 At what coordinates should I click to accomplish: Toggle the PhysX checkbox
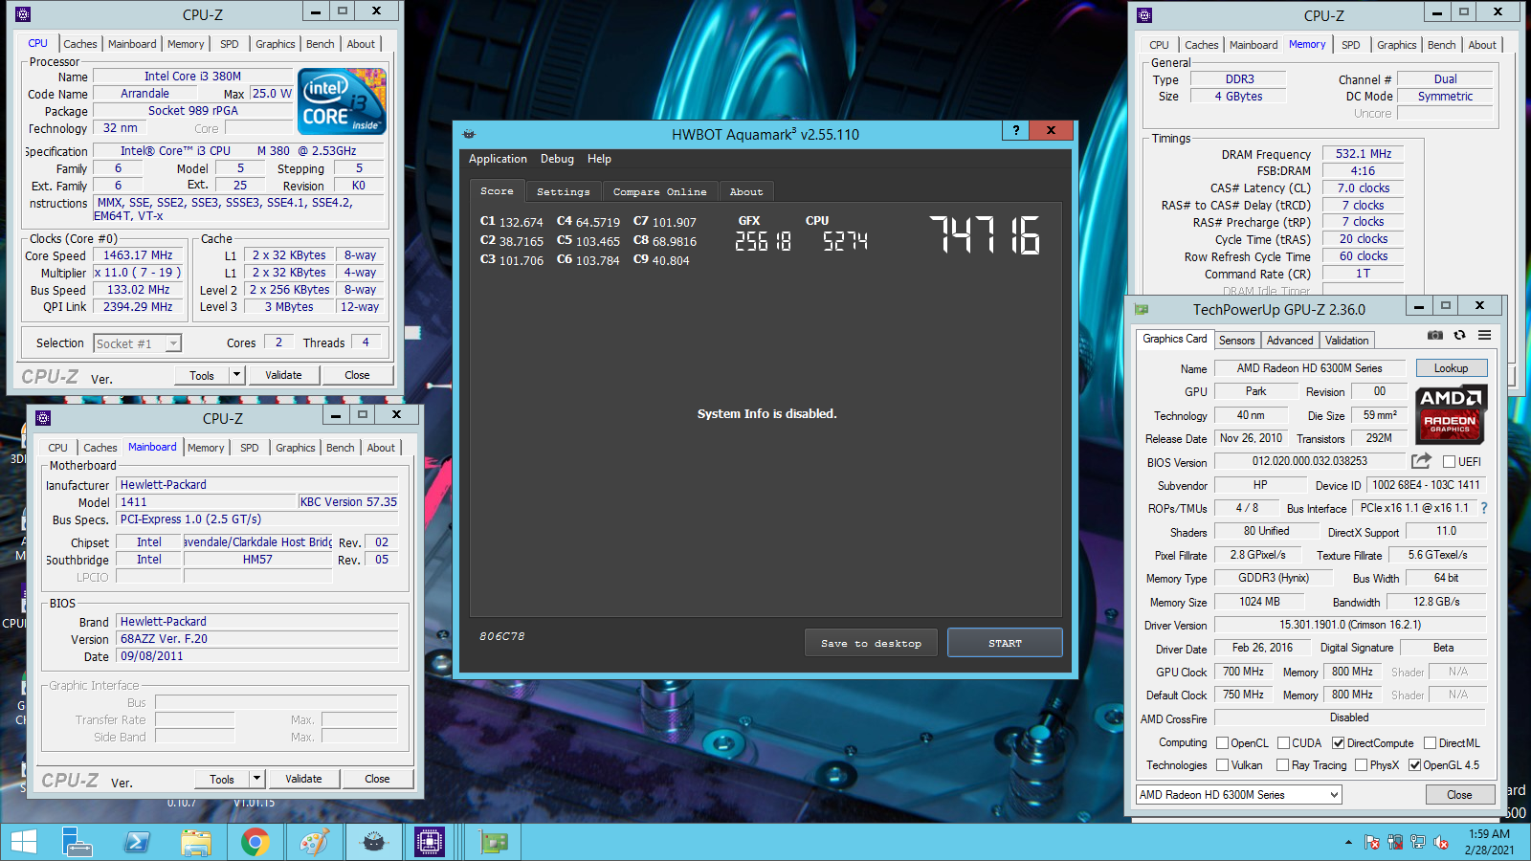pos(1361,765)
